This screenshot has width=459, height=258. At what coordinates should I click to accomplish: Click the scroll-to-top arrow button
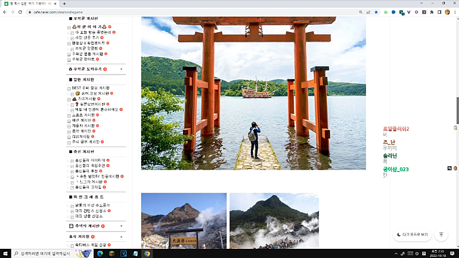coord(441,234)
